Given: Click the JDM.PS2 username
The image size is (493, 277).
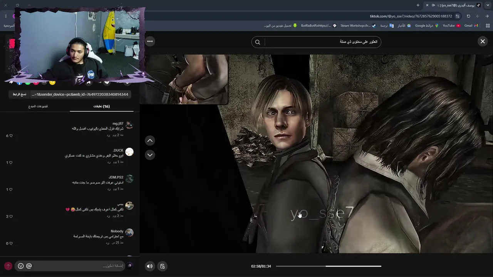Looking at the screenshot, I should (116, 177).
